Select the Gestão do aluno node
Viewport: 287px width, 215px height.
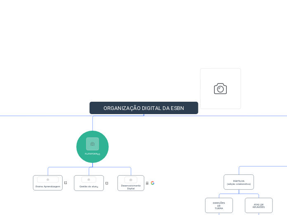89,183
